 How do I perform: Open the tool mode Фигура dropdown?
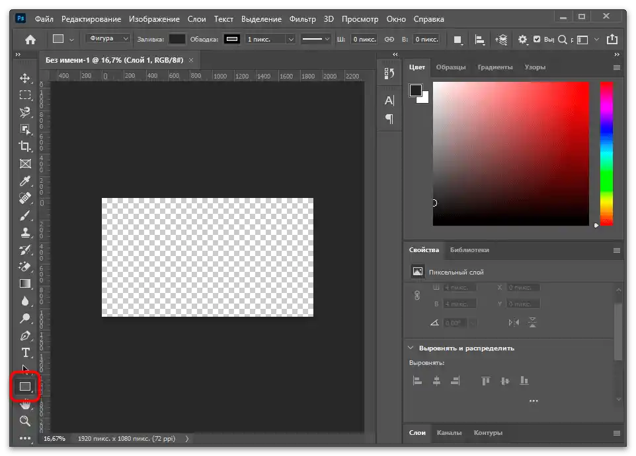click(x=108, y=38)
